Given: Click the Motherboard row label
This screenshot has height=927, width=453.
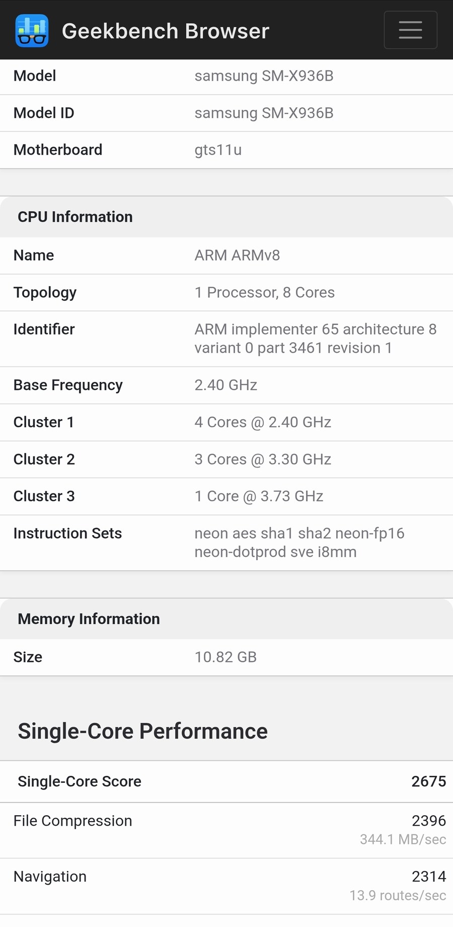Looking at the screenshot, I should (x=58, y=150).
